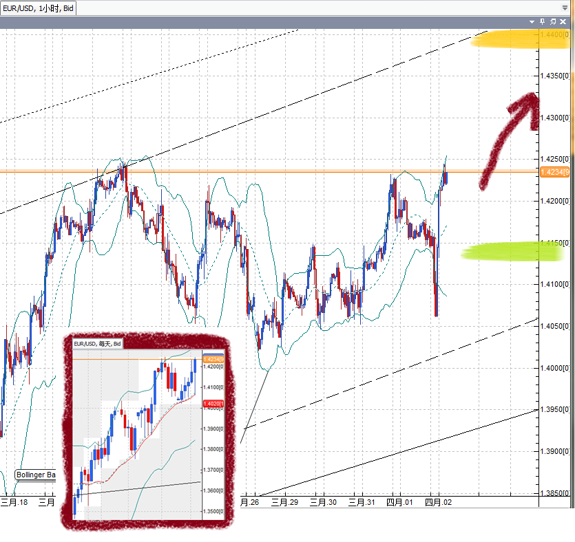Image resolution: width=575 pixels, height=542 pixels.
Task: Click the X icon on the chart panel
Action: click(563, 21)
